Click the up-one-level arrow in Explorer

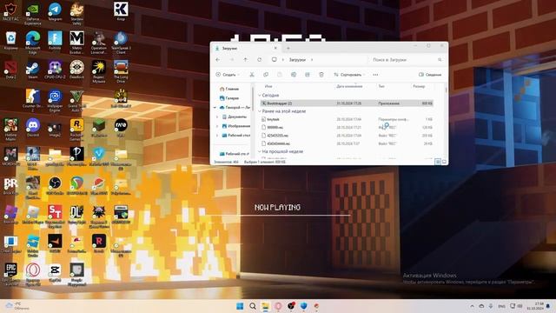coord(245,60)
